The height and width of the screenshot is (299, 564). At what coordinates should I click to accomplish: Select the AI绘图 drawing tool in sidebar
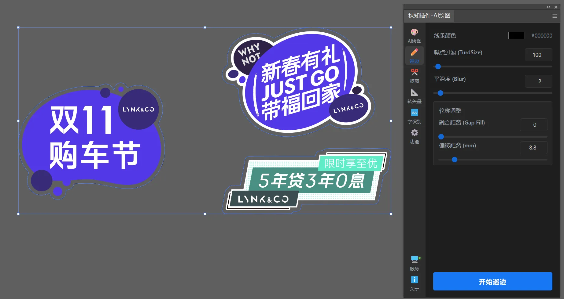(x=414, y=34)
